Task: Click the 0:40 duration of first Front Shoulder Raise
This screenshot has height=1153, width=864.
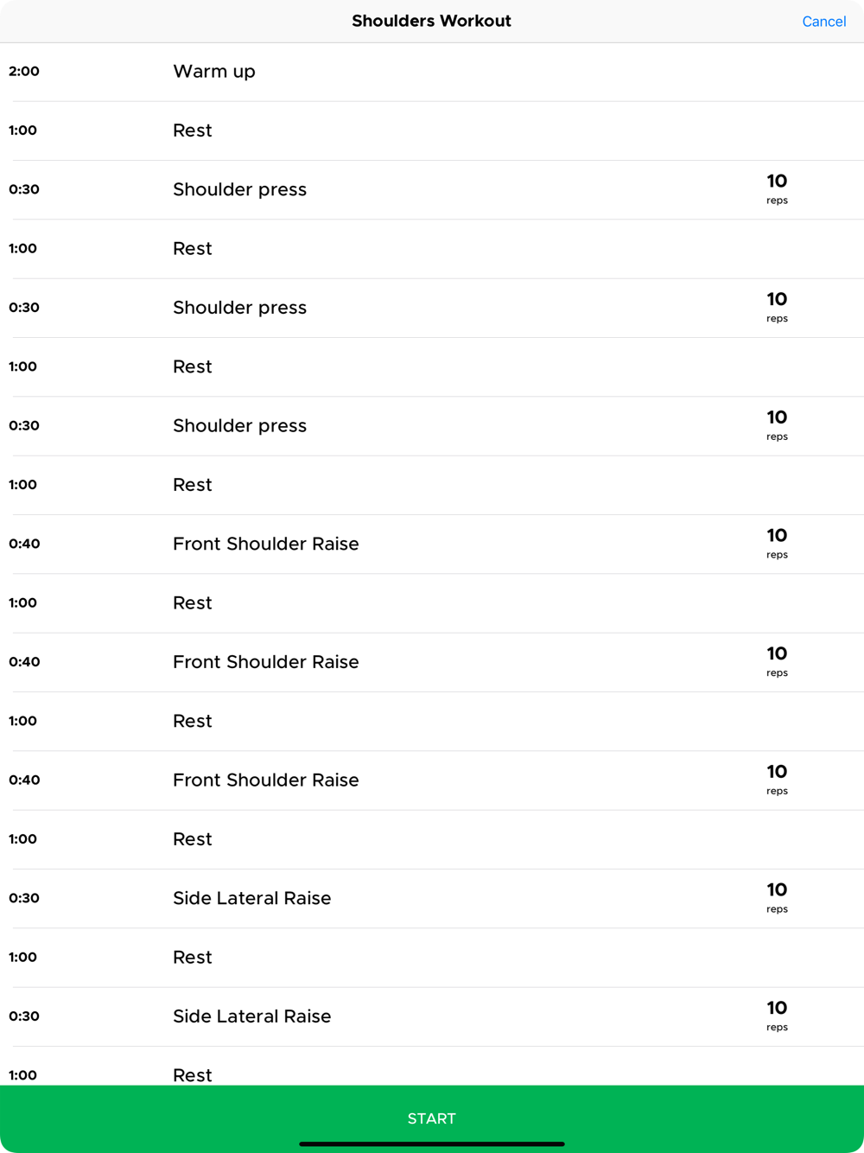Action: 24,545
